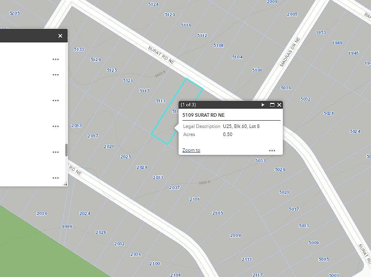Close the left side panel
This screenshot has height=277, width=371.
tap(60, 35)
